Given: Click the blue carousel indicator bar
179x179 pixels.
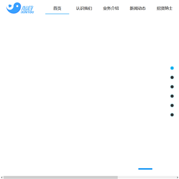Looking at the screenshot, I should click(145, 169).
